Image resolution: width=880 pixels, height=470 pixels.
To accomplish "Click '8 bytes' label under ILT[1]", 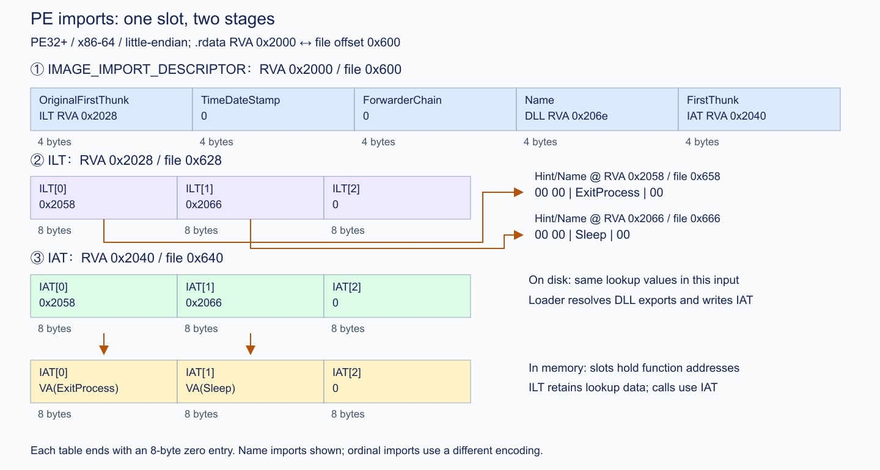I will click(x=201, y=230).
